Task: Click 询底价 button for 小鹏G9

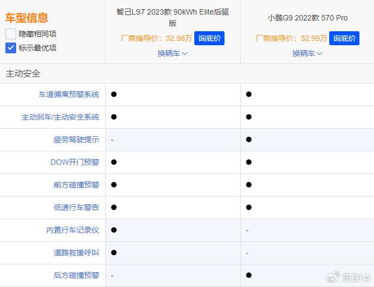Action: coord(344,38)
